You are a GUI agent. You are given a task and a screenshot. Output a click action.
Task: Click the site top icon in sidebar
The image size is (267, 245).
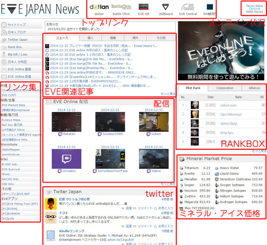(x=4, y=25)
